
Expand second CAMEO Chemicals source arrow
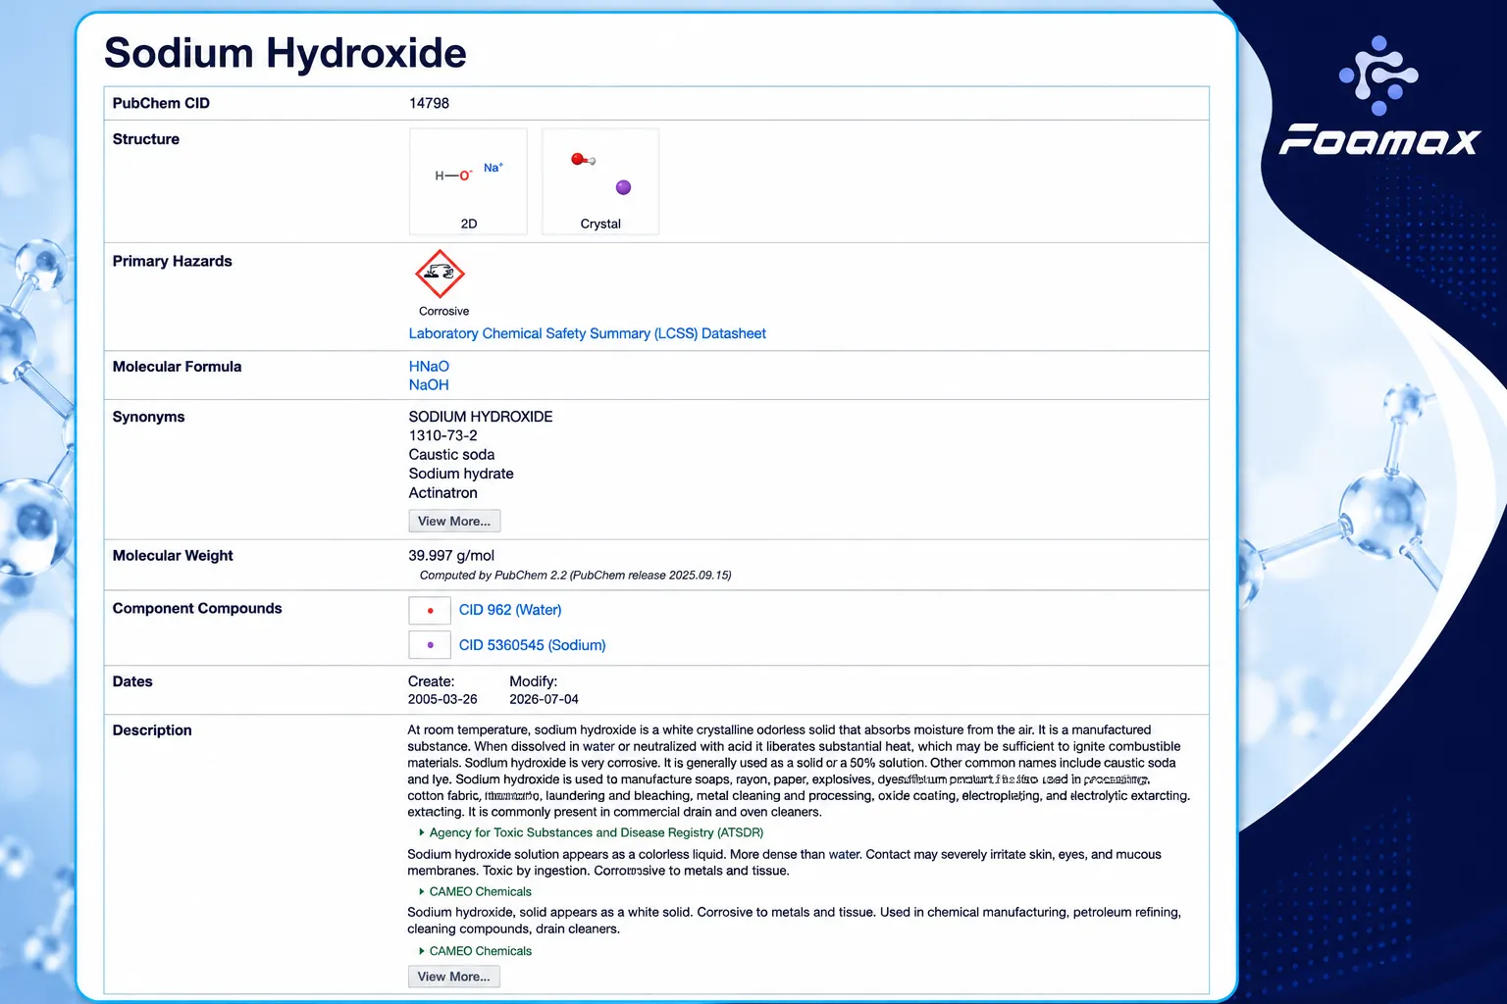[x=422, y=951]
